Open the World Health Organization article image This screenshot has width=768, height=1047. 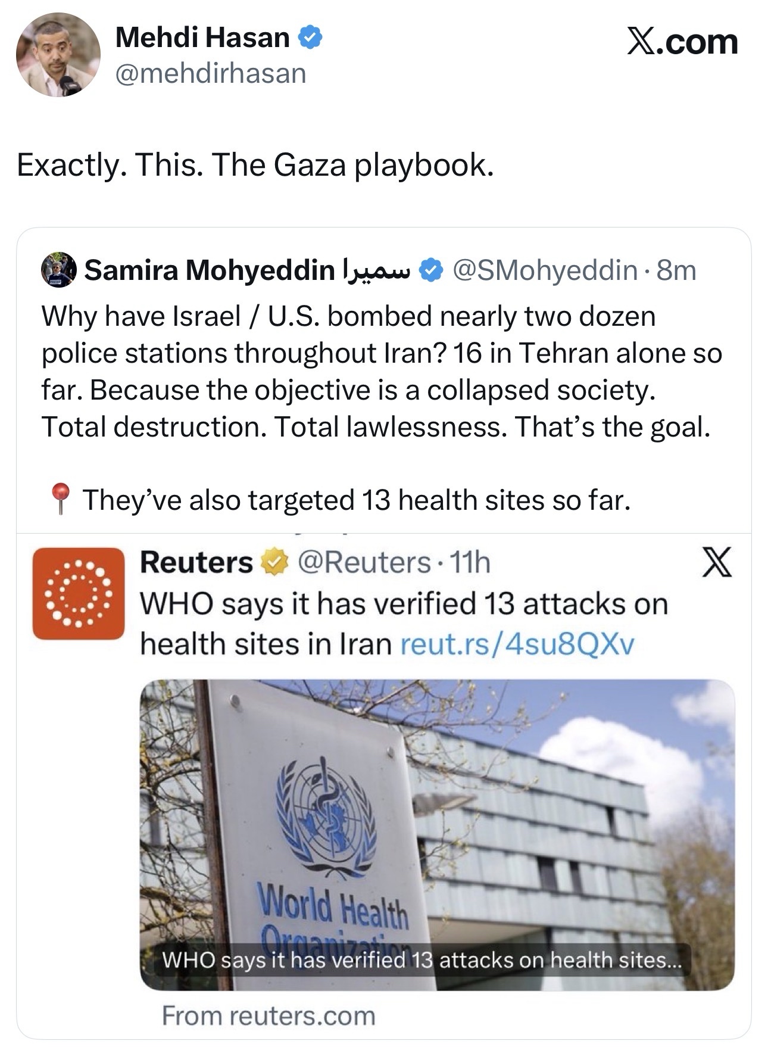click(x=437, y=834)
